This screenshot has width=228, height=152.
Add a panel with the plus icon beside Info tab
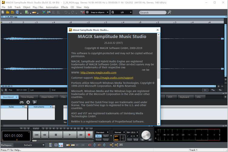click(225, 97)
